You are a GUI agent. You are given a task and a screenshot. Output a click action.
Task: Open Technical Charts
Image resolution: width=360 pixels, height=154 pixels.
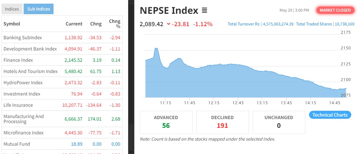point(330,115)
